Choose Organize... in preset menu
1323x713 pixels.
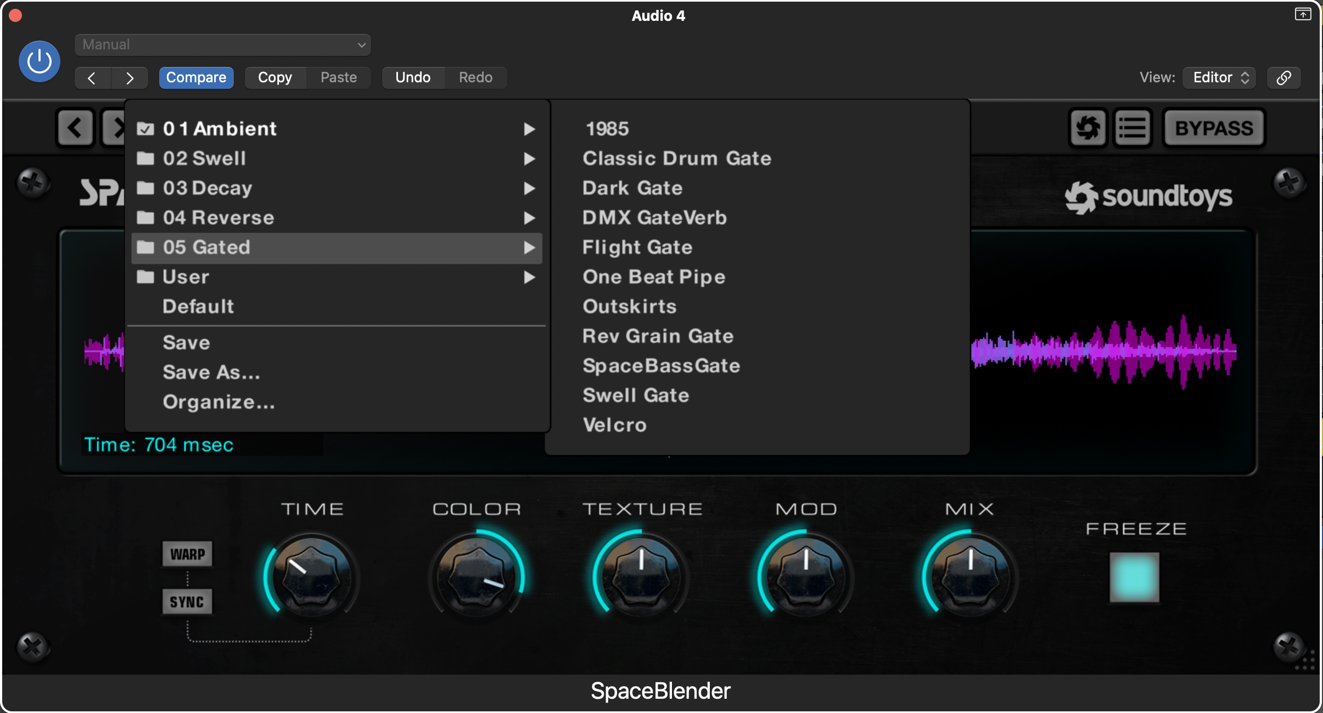click(x=218, y=402)
